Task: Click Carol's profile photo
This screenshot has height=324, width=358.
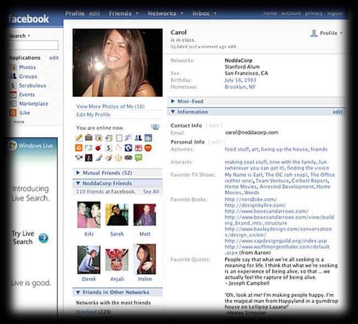Action: [118, 63]
